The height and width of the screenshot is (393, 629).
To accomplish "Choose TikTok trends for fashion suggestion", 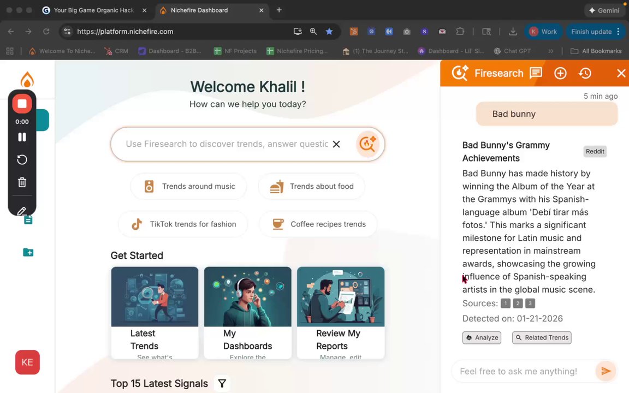I will 183,224.
